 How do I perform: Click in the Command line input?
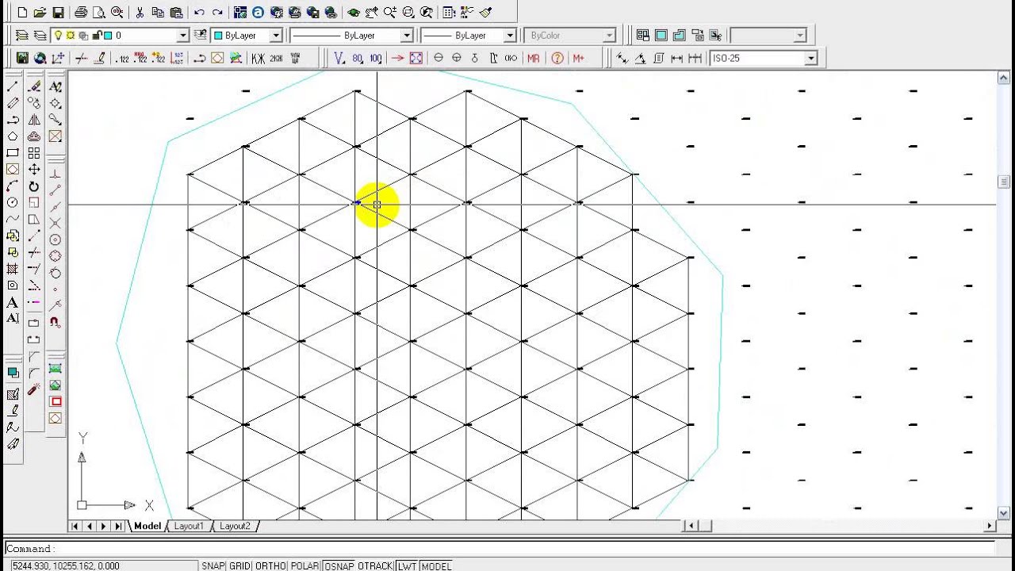click(x=500, y=548)
